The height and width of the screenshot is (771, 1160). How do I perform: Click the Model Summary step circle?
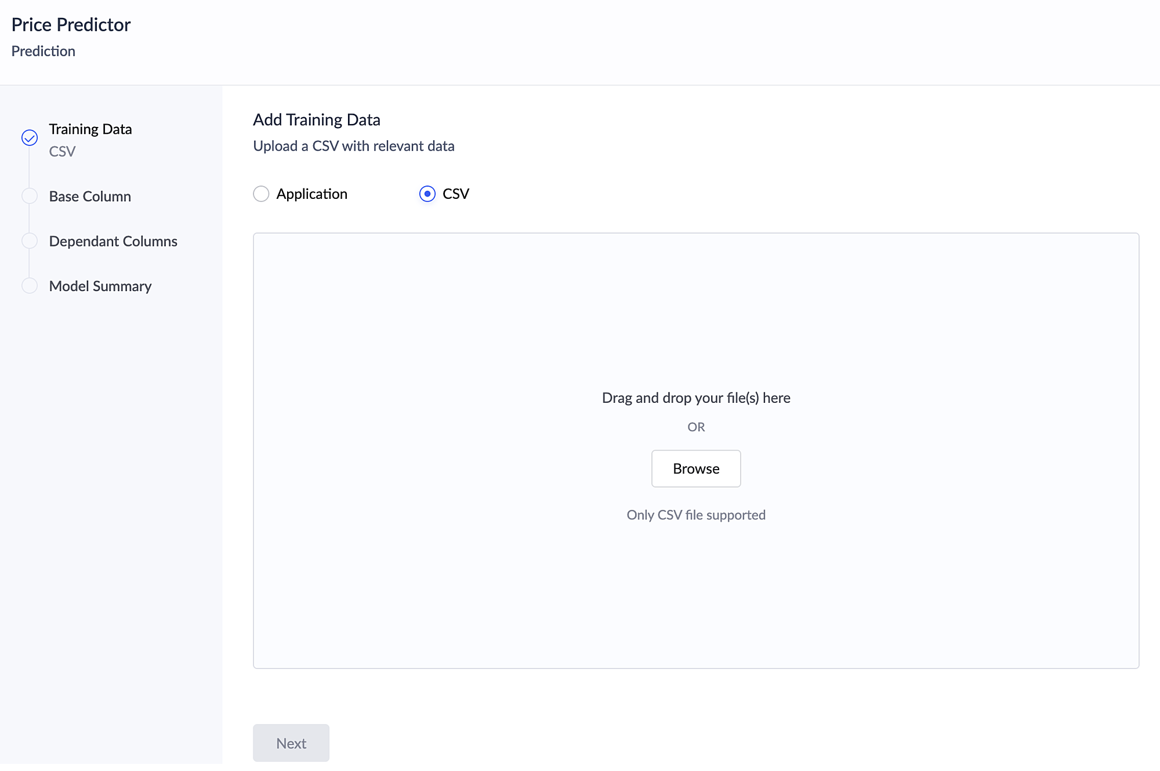coord(30,286)
